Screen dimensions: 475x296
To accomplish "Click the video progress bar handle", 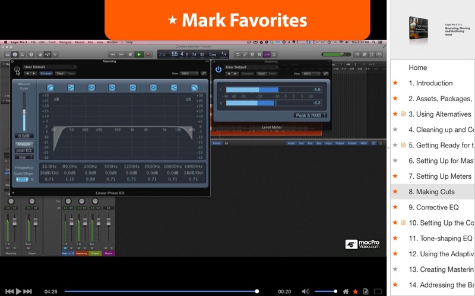I will click(x=257, y=291).
